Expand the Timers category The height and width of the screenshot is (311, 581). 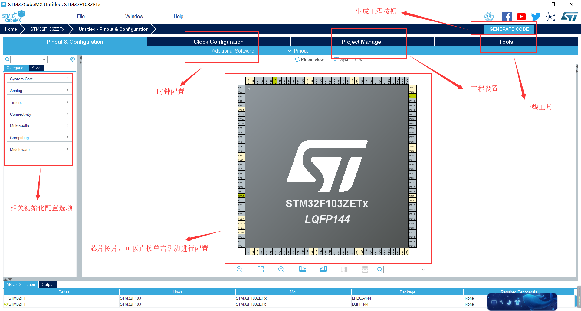coord(39,102)
